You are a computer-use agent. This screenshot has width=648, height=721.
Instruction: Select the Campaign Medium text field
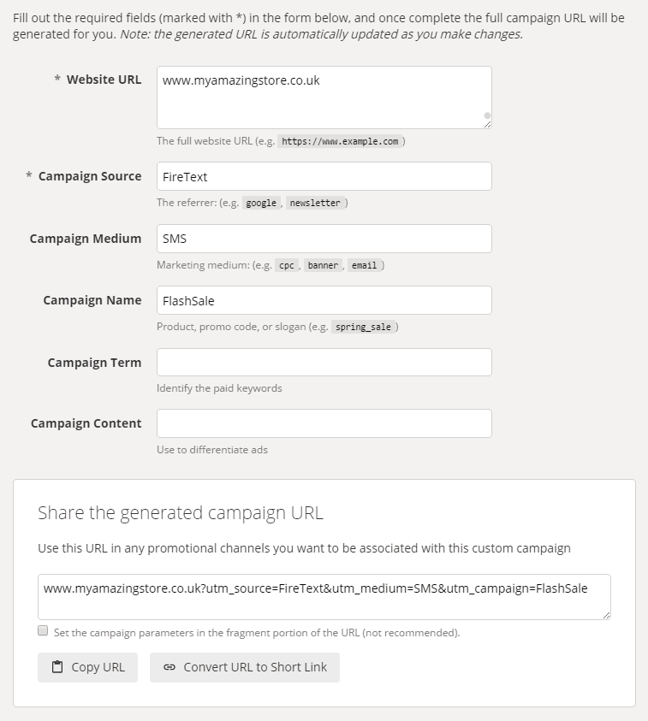pos(324,239)
